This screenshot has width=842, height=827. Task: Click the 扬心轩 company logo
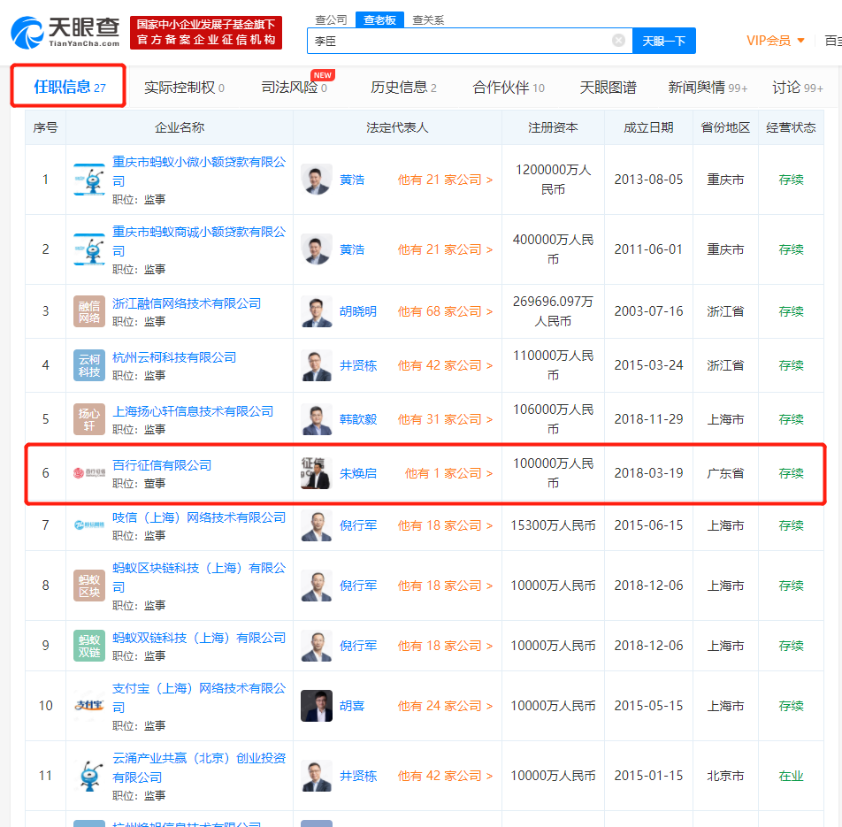pos(89,419)
